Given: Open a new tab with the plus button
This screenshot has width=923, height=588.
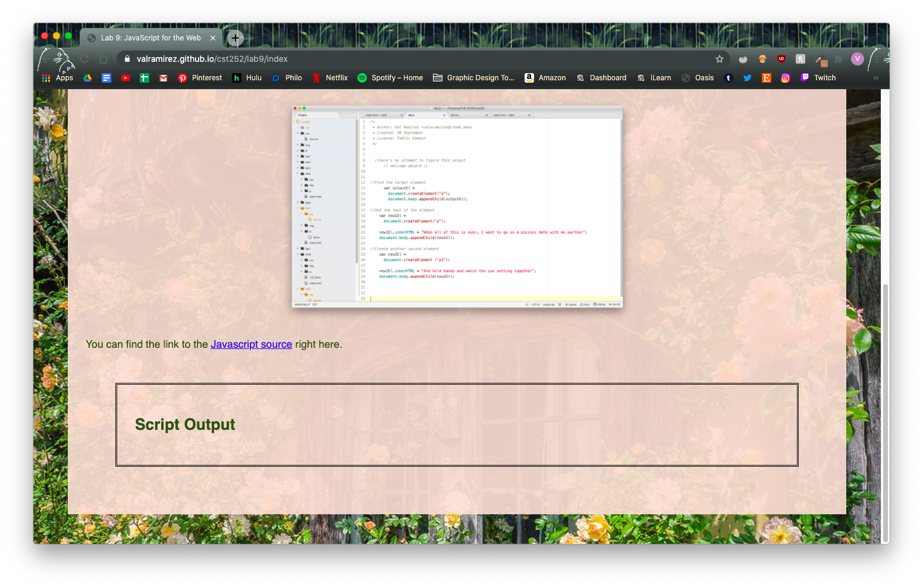Looking at the screenshot, I should [236, 38].
